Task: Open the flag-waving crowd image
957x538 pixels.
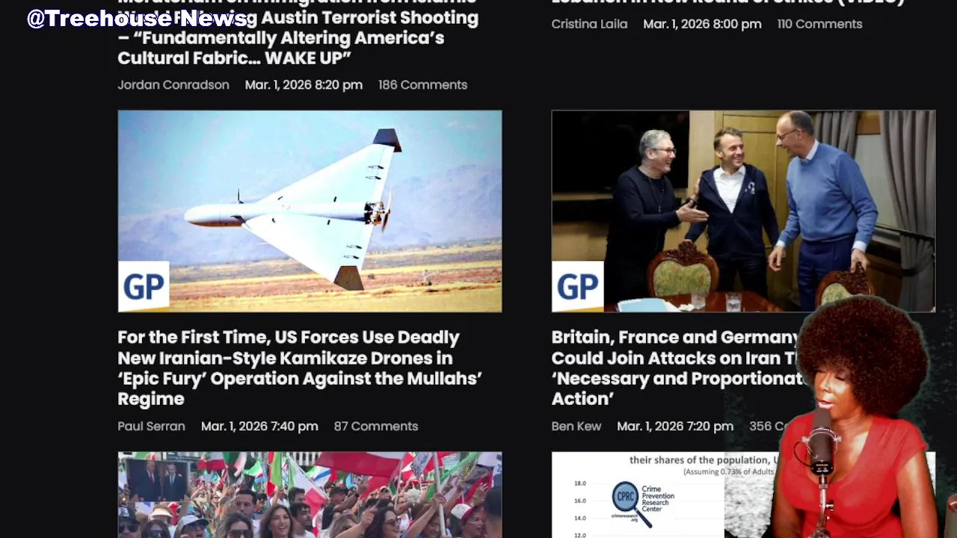Action: 310,495
